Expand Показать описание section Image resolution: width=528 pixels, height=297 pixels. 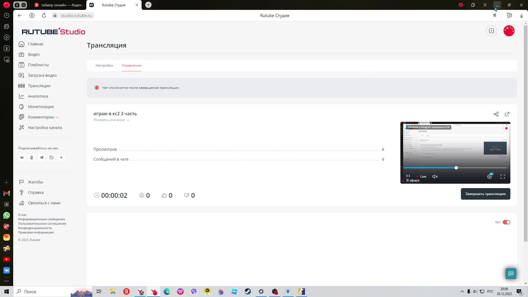111,120
